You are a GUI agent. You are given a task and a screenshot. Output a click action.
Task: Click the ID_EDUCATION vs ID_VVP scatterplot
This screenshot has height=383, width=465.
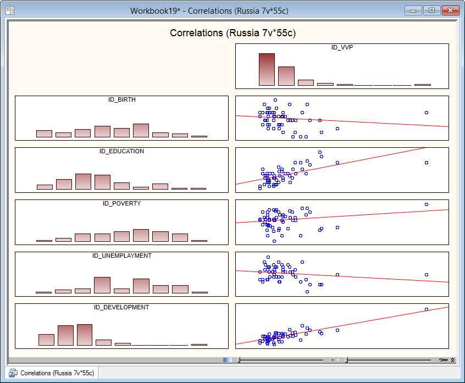(342, 170)
